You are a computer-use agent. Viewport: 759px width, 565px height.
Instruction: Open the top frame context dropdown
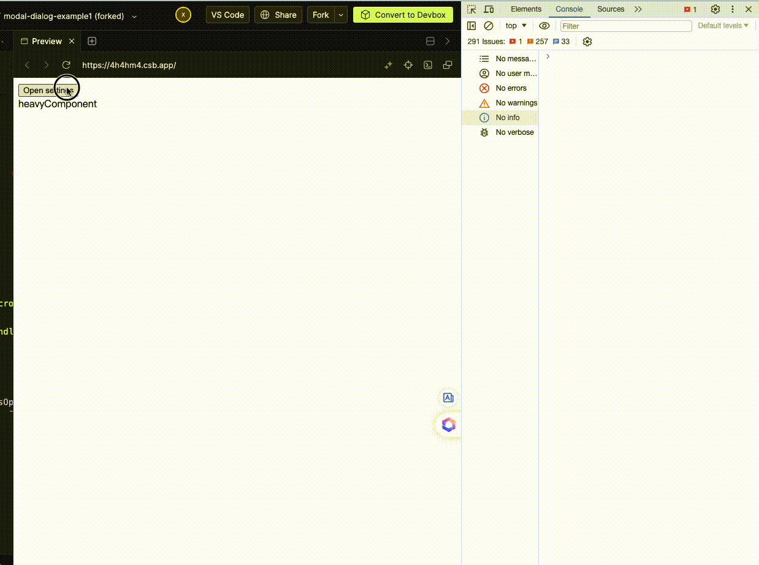click(516, 26)
